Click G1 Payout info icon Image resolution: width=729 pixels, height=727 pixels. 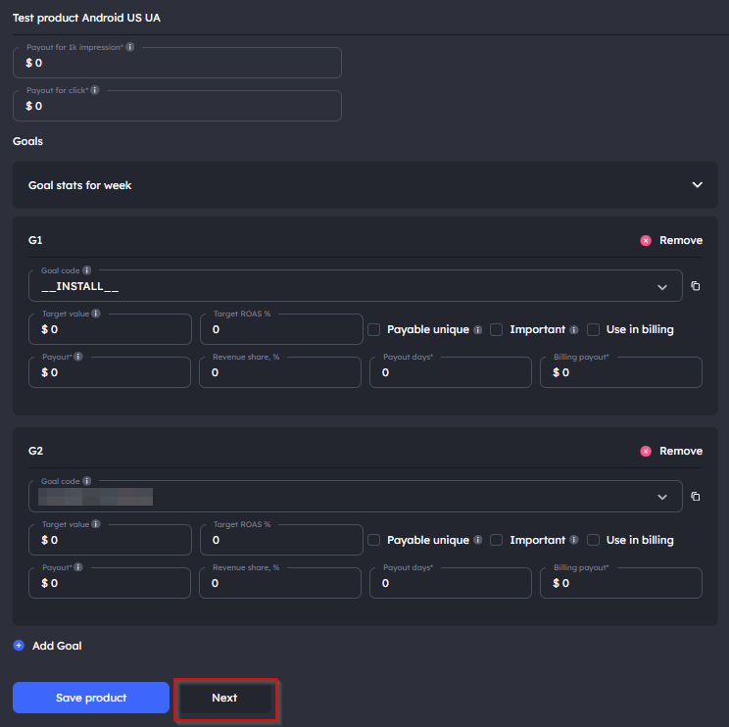(x=78, y=357)
